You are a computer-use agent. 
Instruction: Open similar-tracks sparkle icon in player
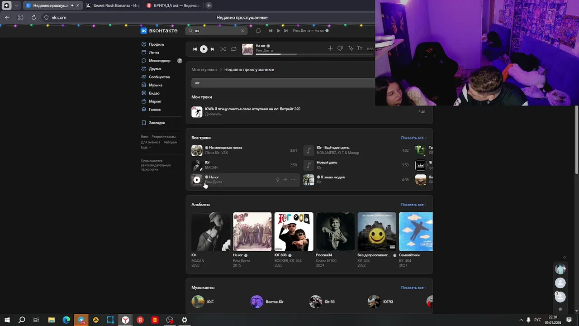tap(351, 48)
